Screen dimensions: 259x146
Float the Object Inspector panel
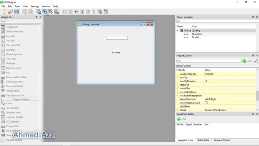point(253,17)
